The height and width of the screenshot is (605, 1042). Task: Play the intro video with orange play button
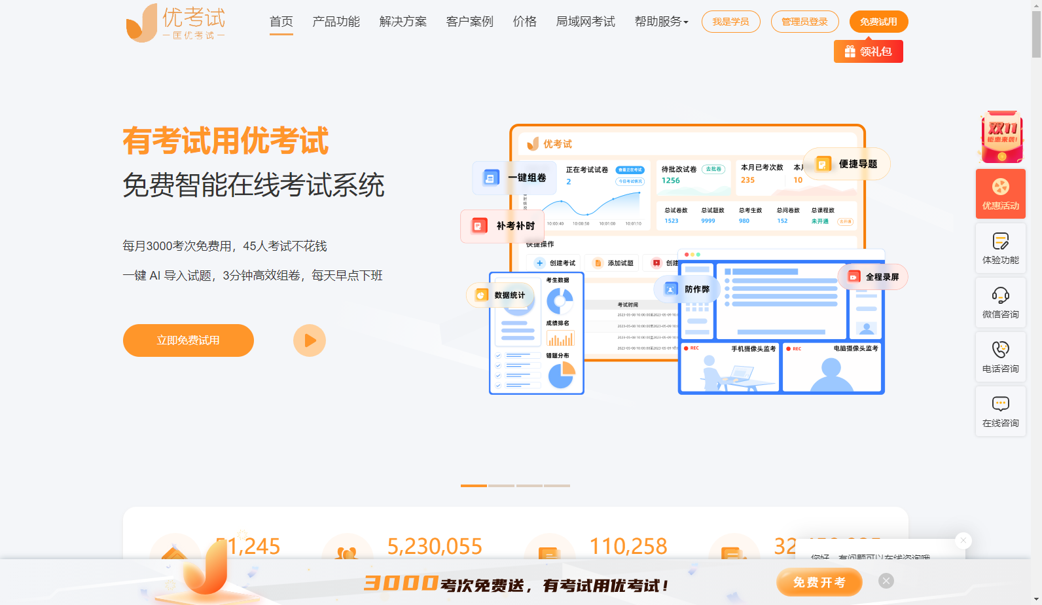point(310,340)
